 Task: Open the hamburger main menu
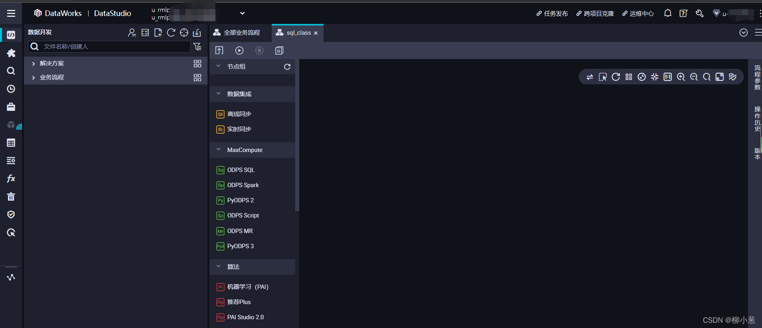tap(11, 14)
